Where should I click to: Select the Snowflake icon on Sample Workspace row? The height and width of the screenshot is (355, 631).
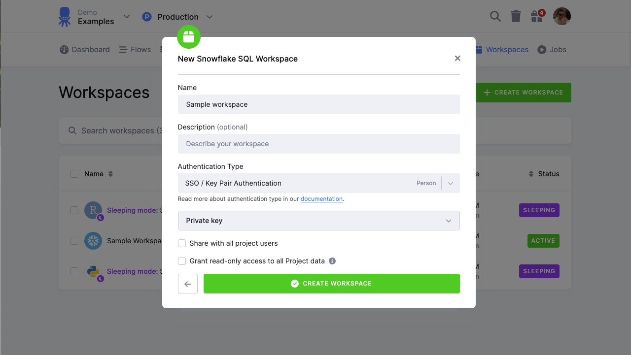click(93, 240)
